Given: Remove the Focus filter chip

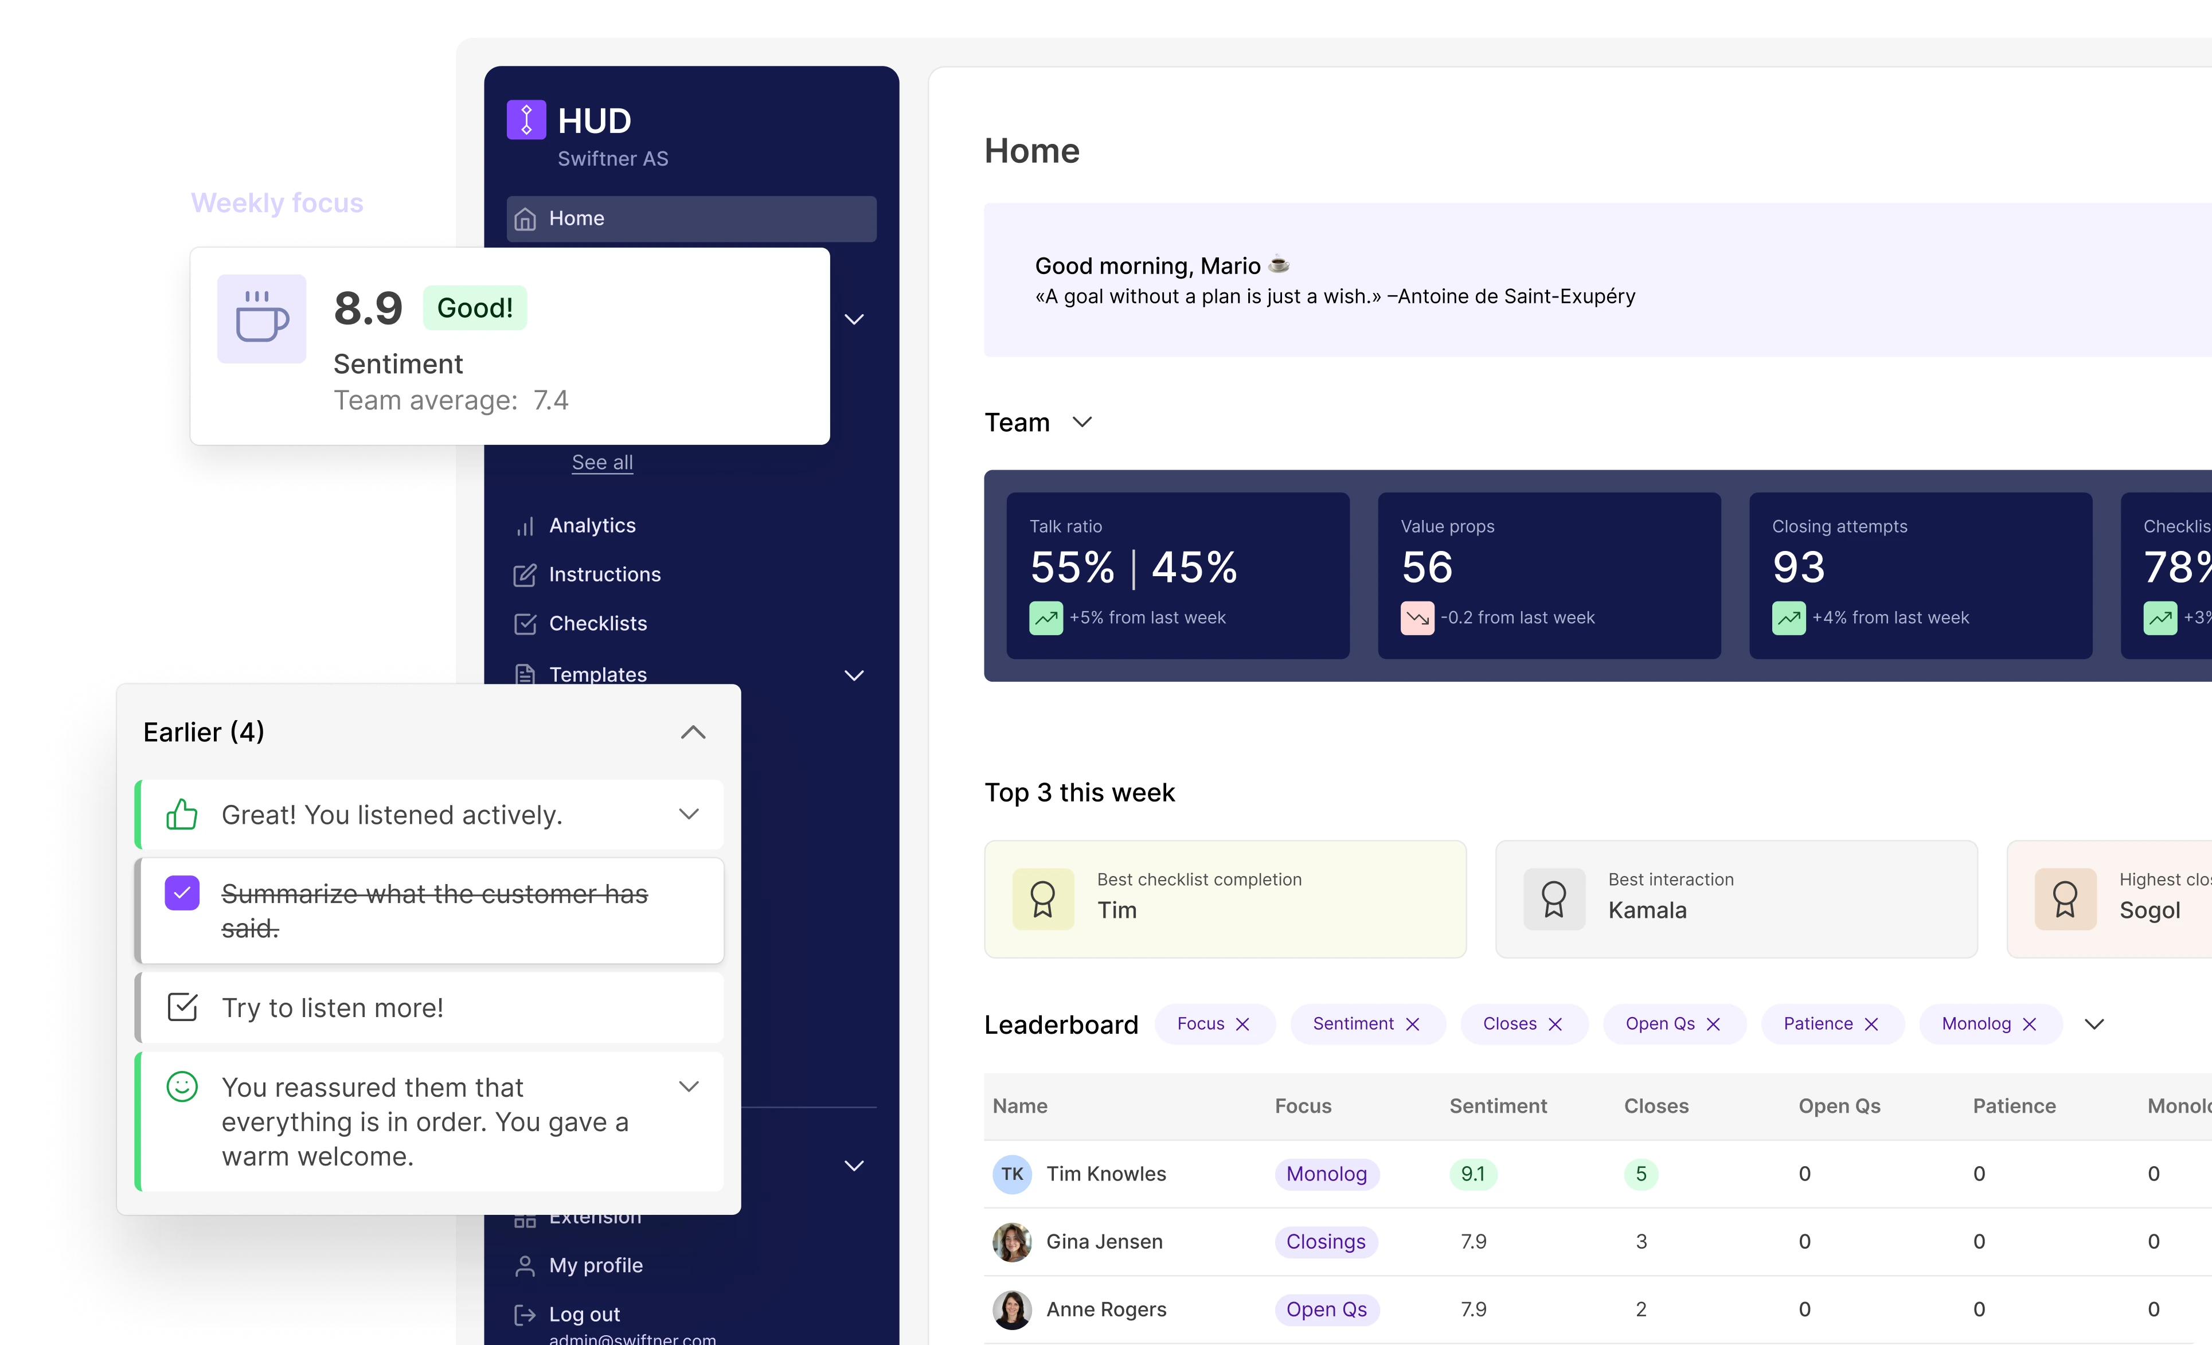Looking at the screenshot, I should tap(1242, 1025).
